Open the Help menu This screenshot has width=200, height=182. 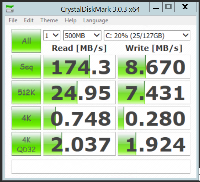71,20
